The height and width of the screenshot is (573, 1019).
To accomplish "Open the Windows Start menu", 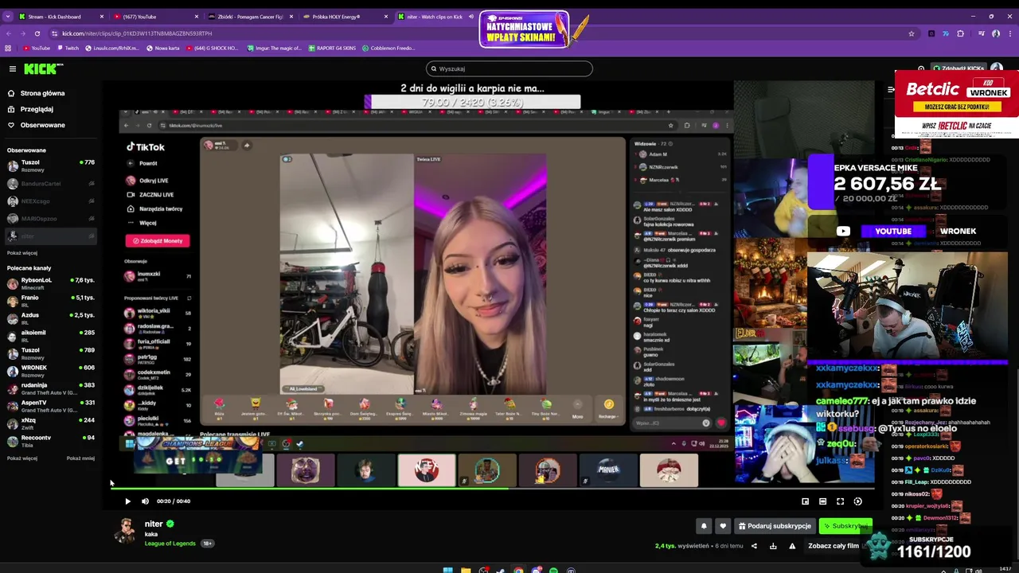I will [447, 570].
